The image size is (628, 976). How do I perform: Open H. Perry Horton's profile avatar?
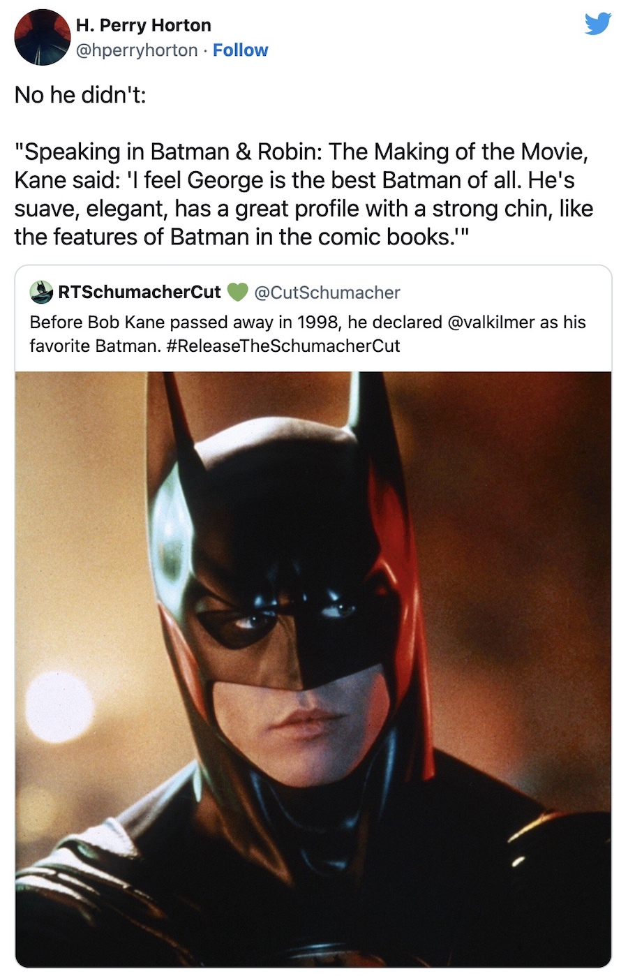(42, 38)
